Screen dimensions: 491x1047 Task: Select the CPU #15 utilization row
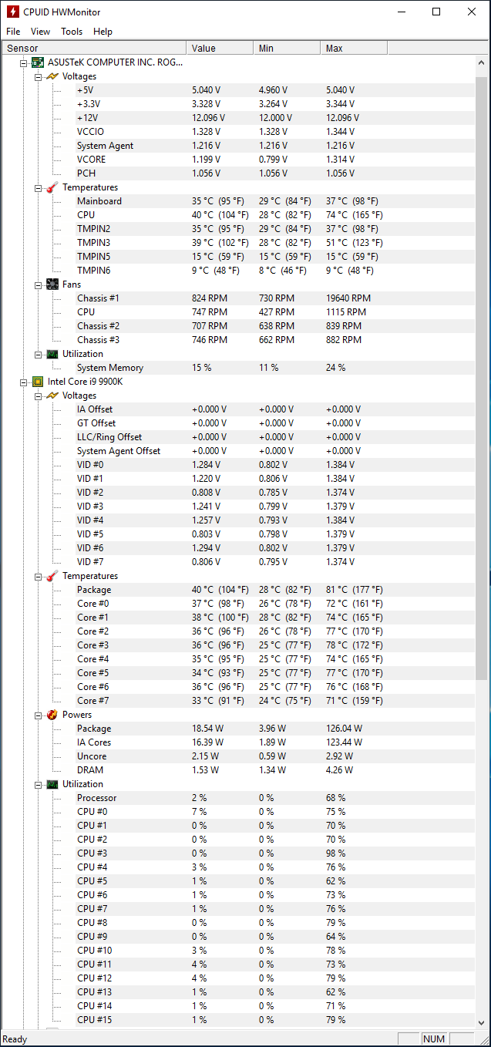coord(238,1020)
